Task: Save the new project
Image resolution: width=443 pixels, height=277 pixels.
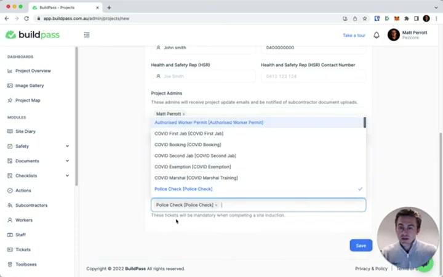Action: tap(361, 246)
